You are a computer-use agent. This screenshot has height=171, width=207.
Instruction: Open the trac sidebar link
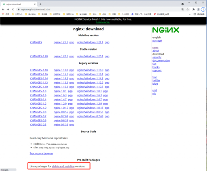pos(154,77)
